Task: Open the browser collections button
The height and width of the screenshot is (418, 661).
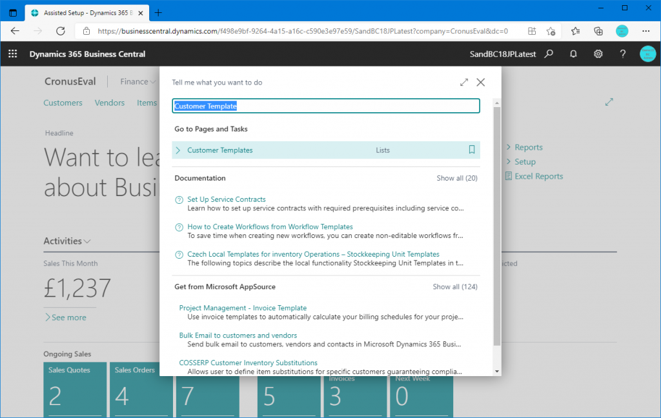Action: tap(598, 31)
